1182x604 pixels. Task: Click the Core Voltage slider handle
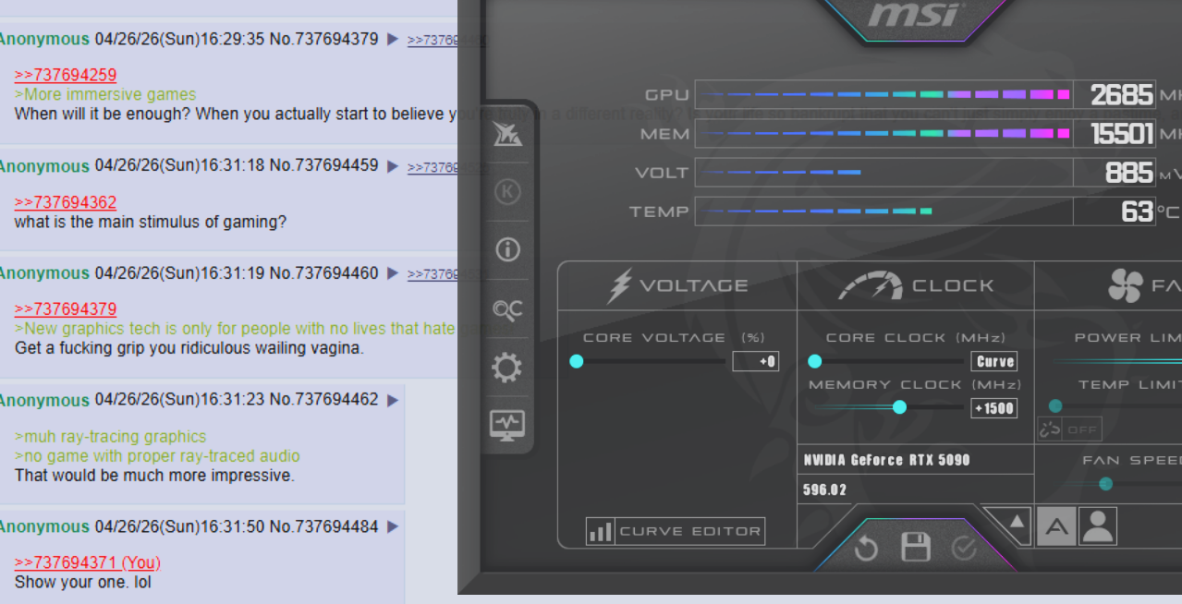point(577,361)
